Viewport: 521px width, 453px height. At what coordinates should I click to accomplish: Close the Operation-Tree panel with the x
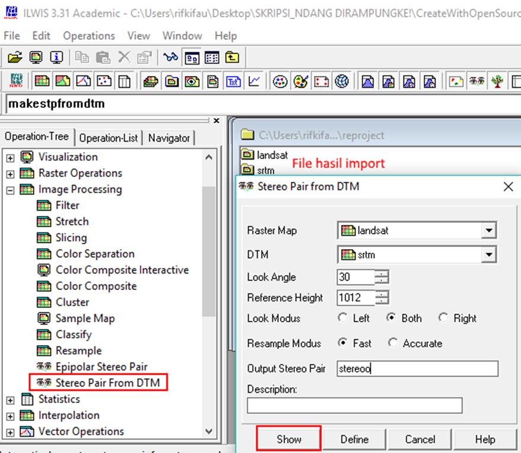coord(217,120)
